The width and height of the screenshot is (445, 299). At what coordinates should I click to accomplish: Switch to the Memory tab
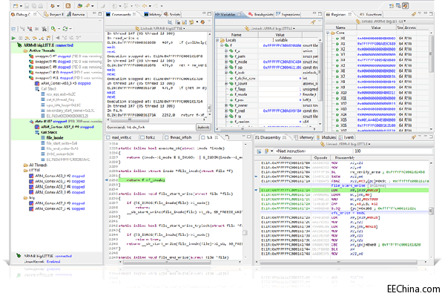(x=303, y=137)
